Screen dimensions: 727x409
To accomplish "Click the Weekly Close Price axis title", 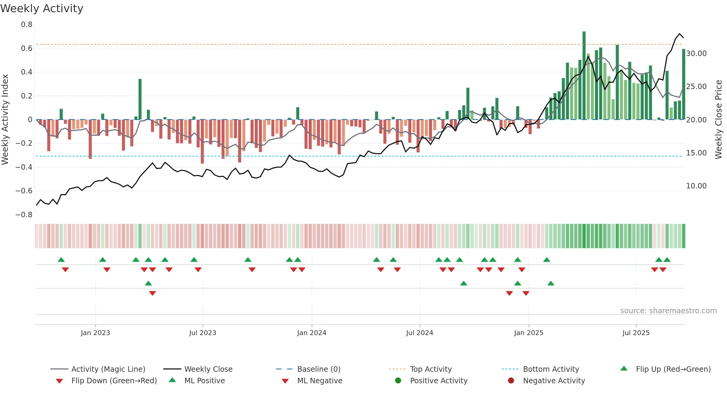I will [719, 119].
